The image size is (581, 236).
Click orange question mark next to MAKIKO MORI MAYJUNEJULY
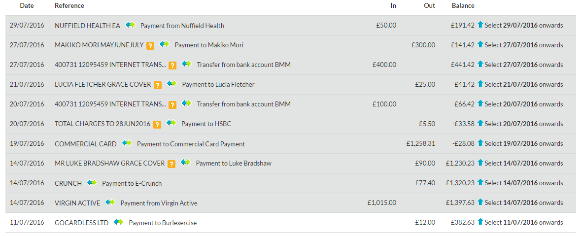tap(150, 45)
